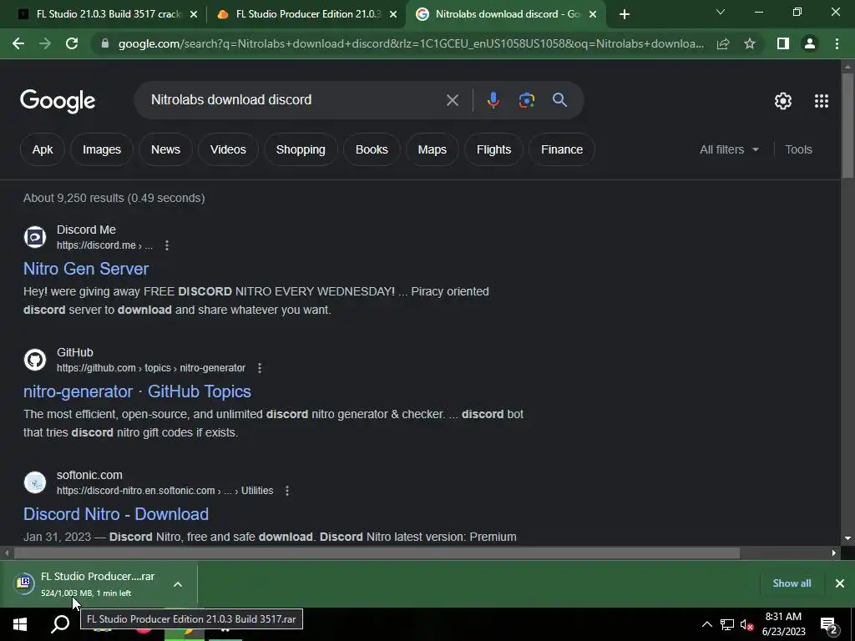Open the Nitro Gen Server result

coord(86,269)
